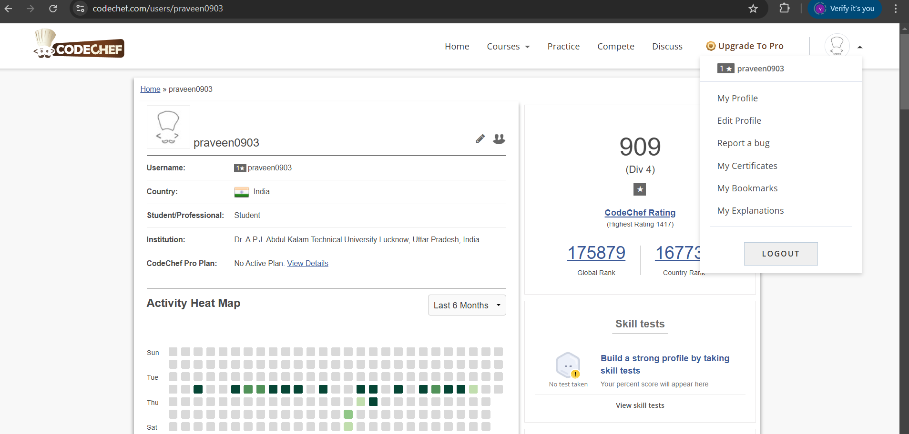Click the 1-star rating badge under Div 4
This screenshot has width=909, height=434.
pos(640,189)
